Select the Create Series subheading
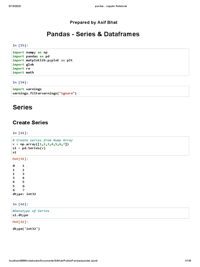 coord(30,123)
